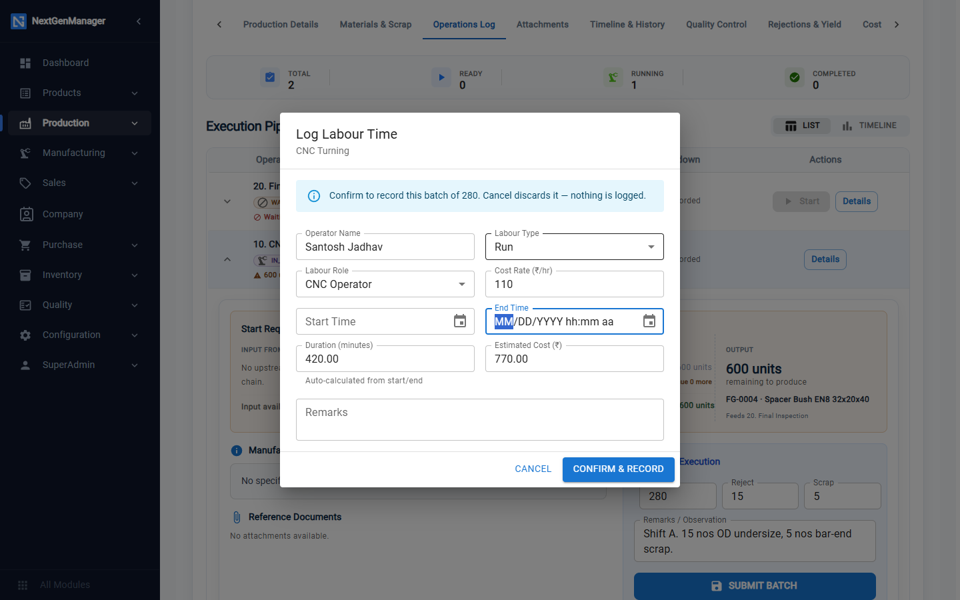
Task: Collapse the sidebar with the arrow icon
Action: pos(139,21)
